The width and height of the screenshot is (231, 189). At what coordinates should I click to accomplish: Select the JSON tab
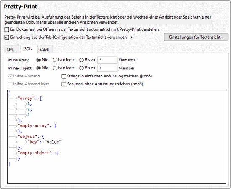pyautogui.click(x=27, y=49)
